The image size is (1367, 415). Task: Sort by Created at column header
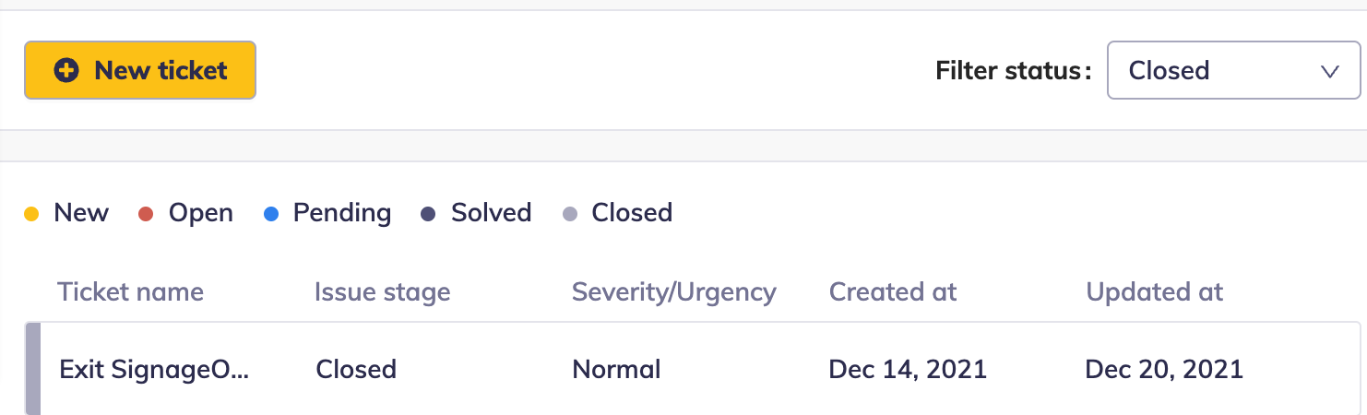click(x=892, y=292)
